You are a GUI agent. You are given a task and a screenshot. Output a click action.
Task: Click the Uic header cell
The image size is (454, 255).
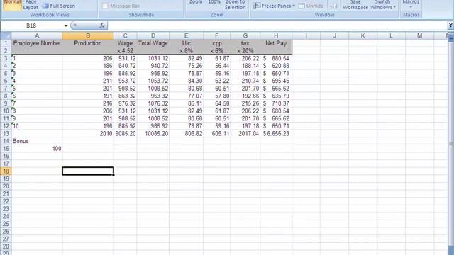click(186, 43)
